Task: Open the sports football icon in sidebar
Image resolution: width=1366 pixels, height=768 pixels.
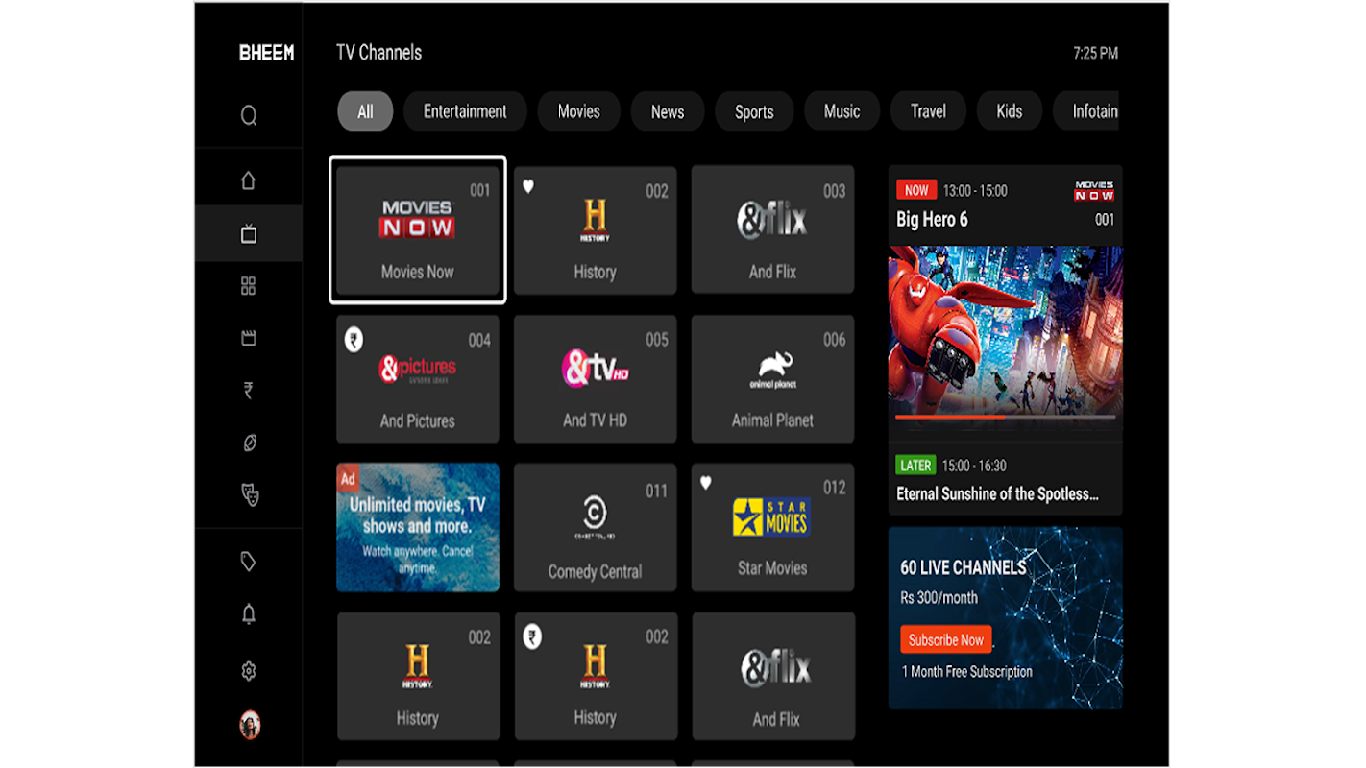Action: [x=249, y=444]
